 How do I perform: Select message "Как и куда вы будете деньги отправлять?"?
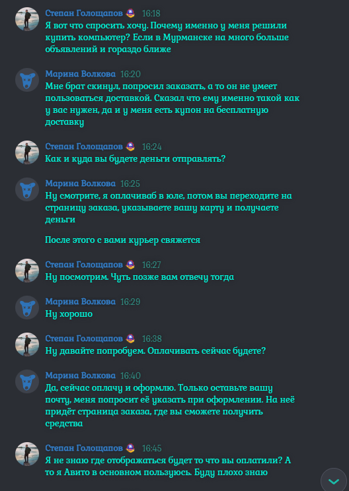click(136, 159)
